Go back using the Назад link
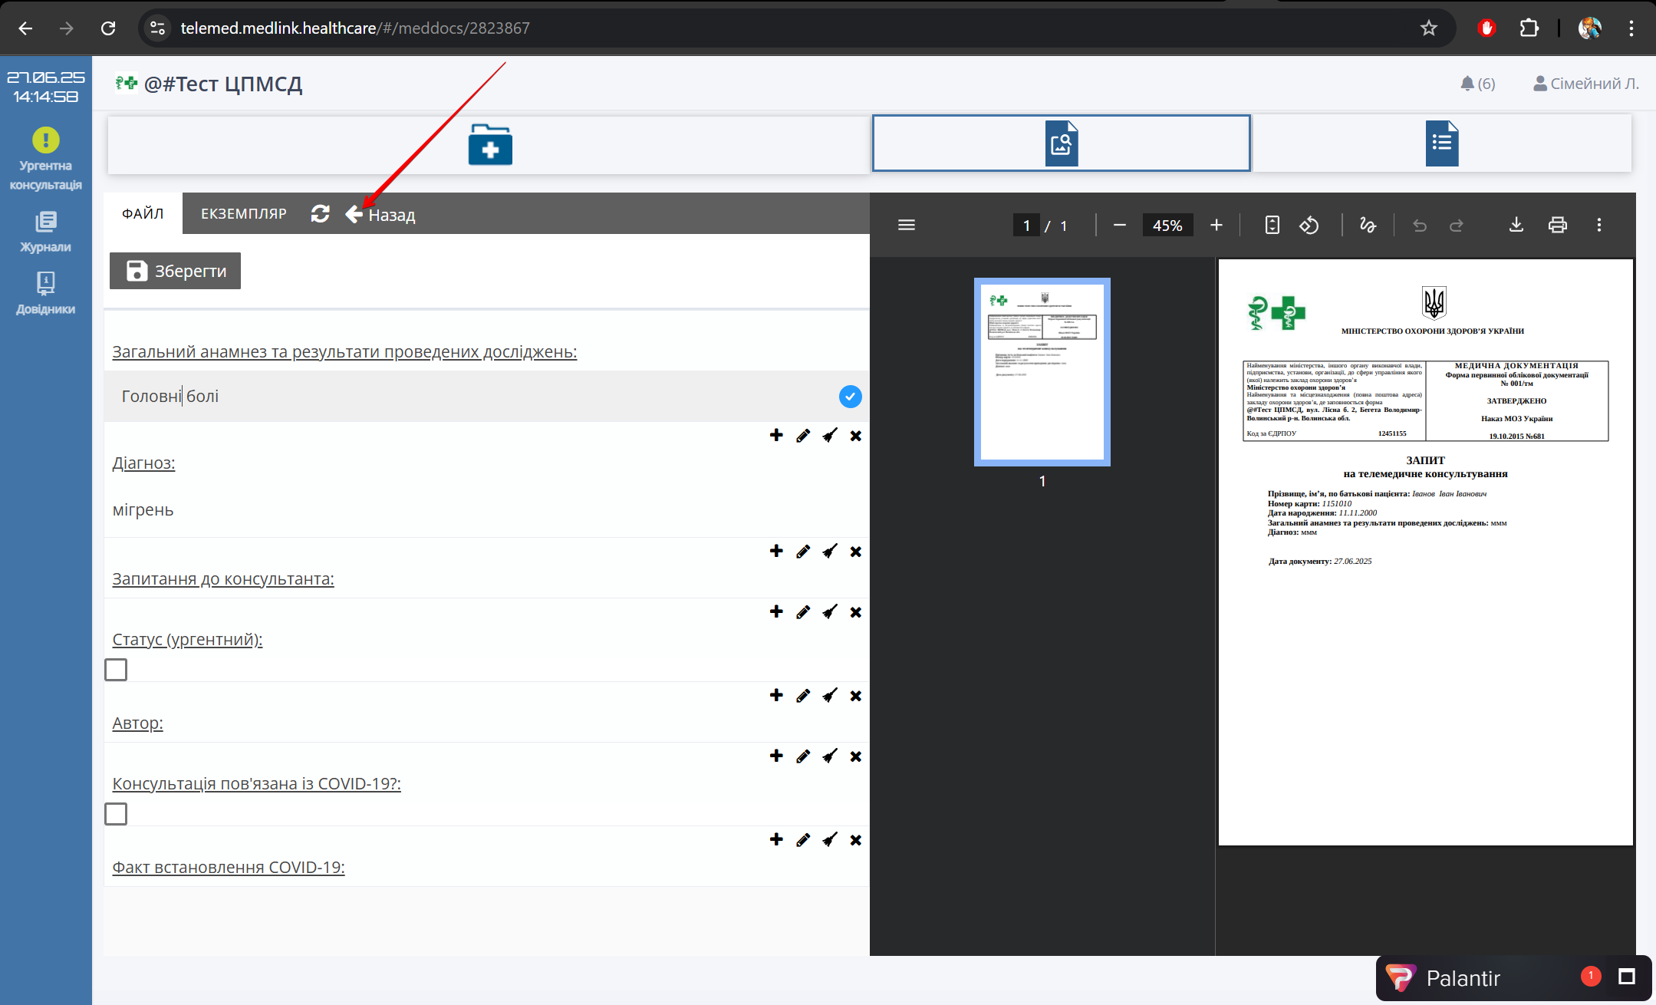 (381, 215)
